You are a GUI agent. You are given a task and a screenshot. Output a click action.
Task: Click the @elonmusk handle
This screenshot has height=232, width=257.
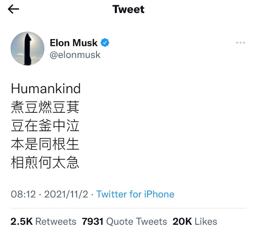pos(75,55)
